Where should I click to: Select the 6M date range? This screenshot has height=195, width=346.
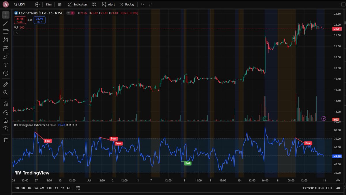[42, 188]
